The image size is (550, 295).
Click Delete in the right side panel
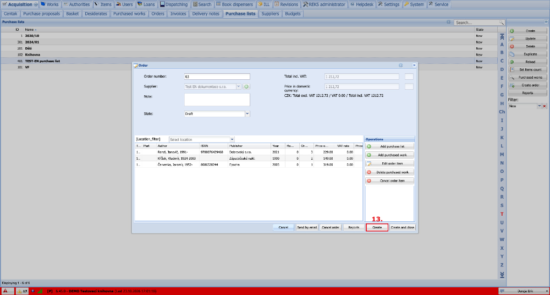point(528,46)
